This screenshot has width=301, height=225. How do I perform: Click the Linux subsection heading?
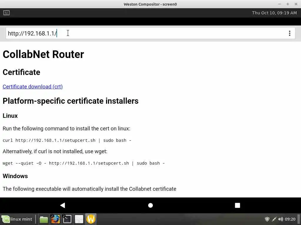click(x=10, y=116)
